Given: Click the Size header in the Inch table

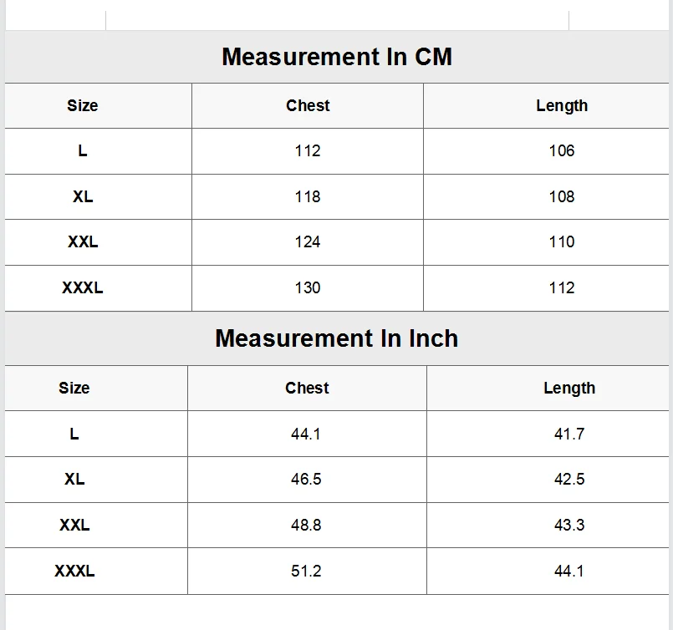Looking at the screenshot, I should (74, 388).
